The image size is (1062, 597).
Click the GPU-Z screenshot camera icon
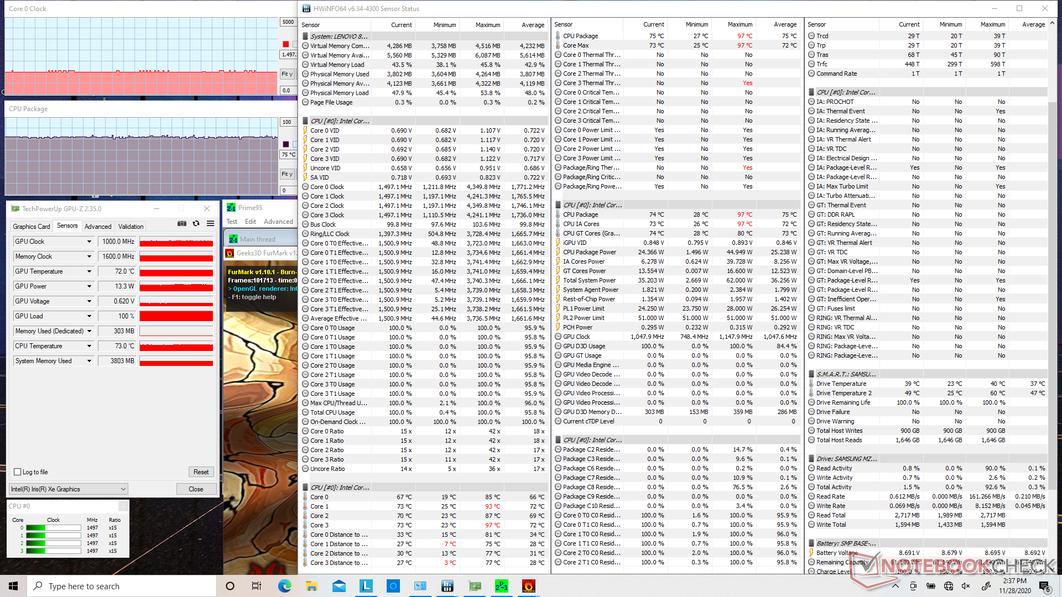pos(181,223)
